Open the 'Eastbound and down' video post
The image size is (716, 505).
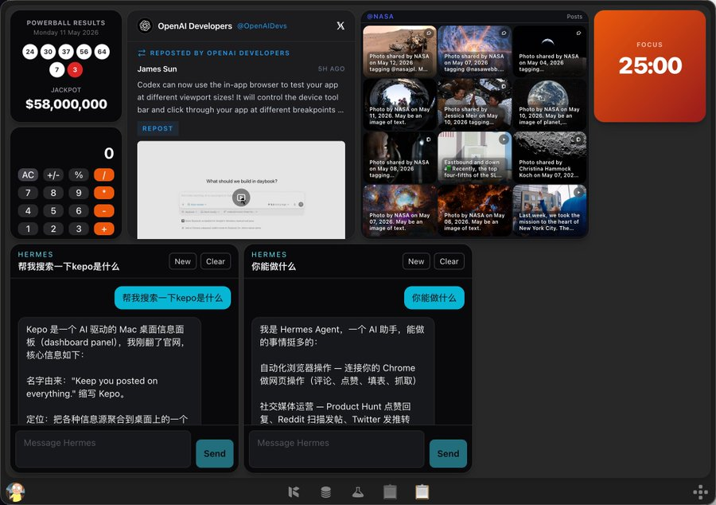point(474,157)
